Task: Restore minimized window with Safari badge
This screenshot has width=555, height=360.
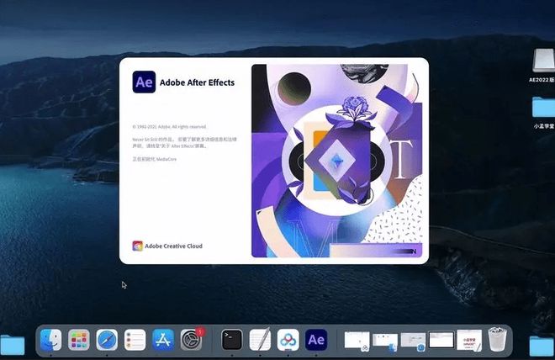Action: [413, 342]
